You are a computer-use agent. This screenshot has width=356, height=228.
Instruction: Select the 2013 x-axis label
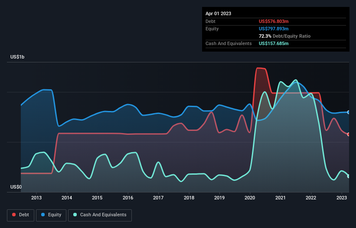tap(36, 198)
